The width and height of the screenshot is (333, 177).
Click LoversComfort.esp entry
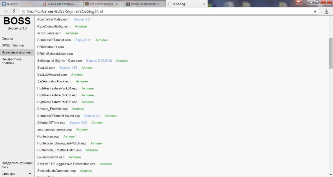coord(51,157)
